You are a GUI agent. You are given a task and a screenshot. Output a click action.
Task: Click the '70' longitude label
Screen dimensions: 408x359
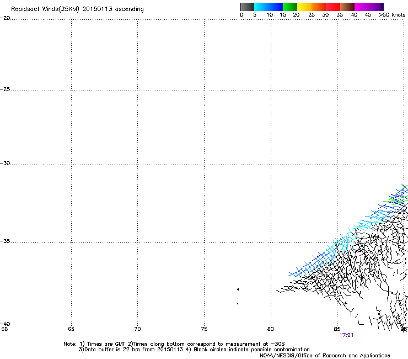coord(137,329)
